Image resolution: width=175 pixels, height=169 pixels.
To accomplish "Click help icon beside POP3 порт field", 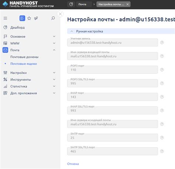I will [162, 70].
